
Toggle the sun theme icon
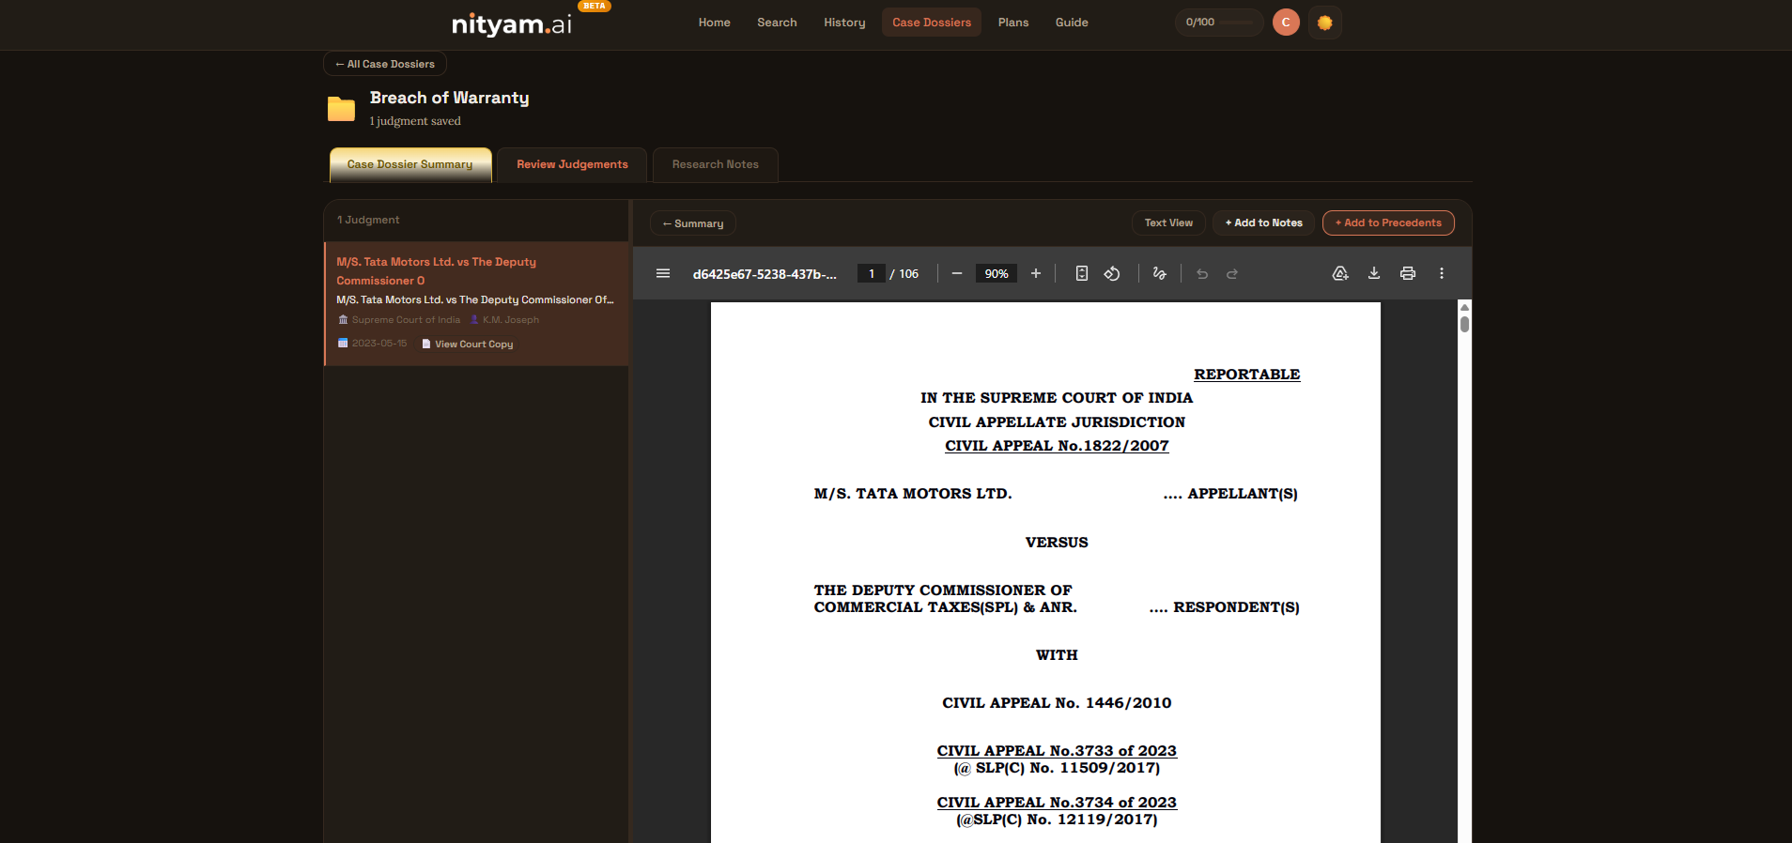pos(1325,23)
